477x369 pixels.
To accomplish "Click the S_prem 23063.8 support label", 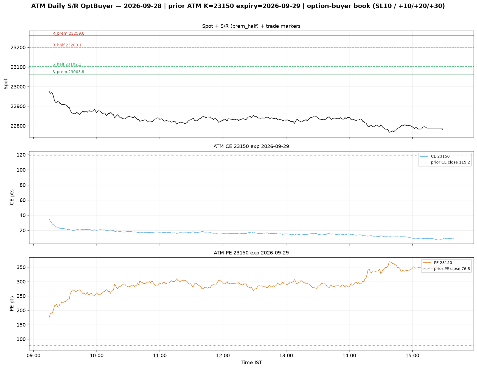I will click(x=68, y=72).
